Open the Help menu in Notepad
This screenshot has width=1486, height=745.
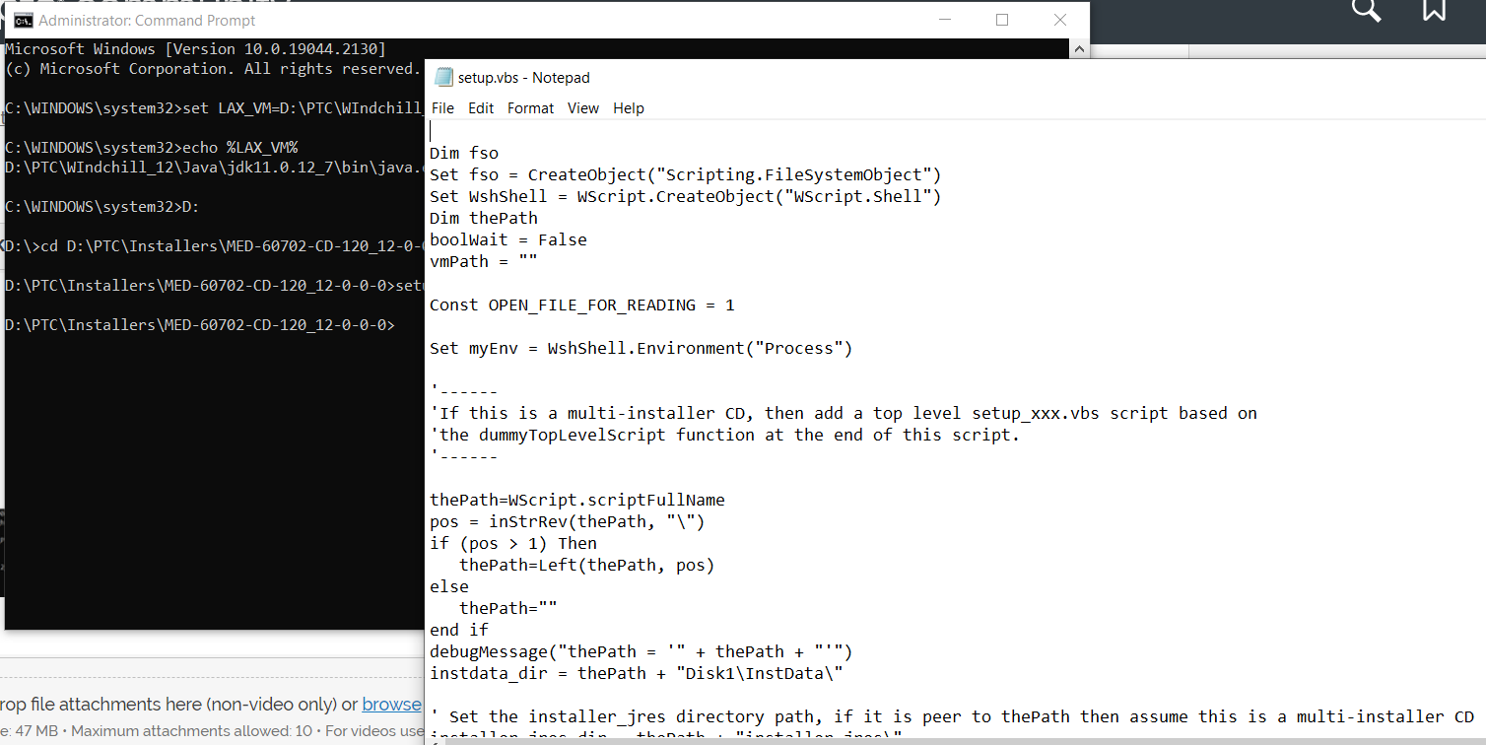tap(629, 108)
